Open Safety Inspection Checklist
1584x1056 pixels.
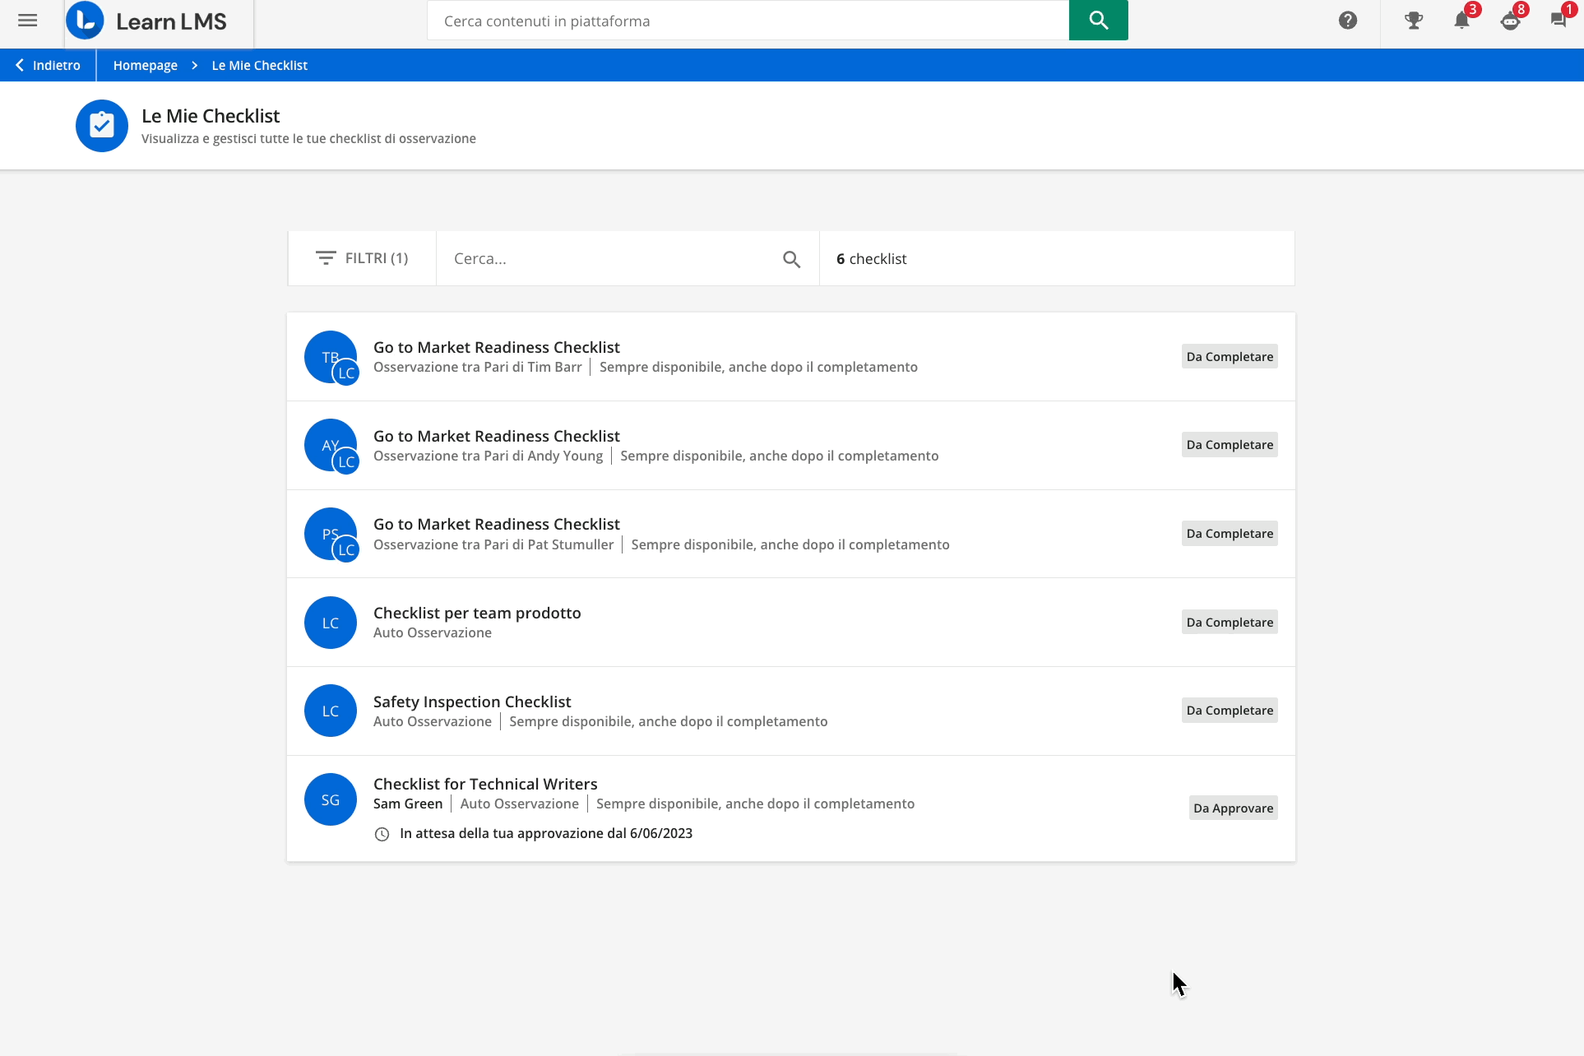pos(472,702)
